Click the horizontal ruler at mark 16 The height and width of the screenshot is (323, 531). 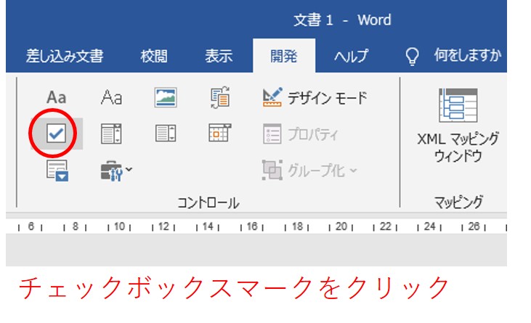click(x=252, y=227)
